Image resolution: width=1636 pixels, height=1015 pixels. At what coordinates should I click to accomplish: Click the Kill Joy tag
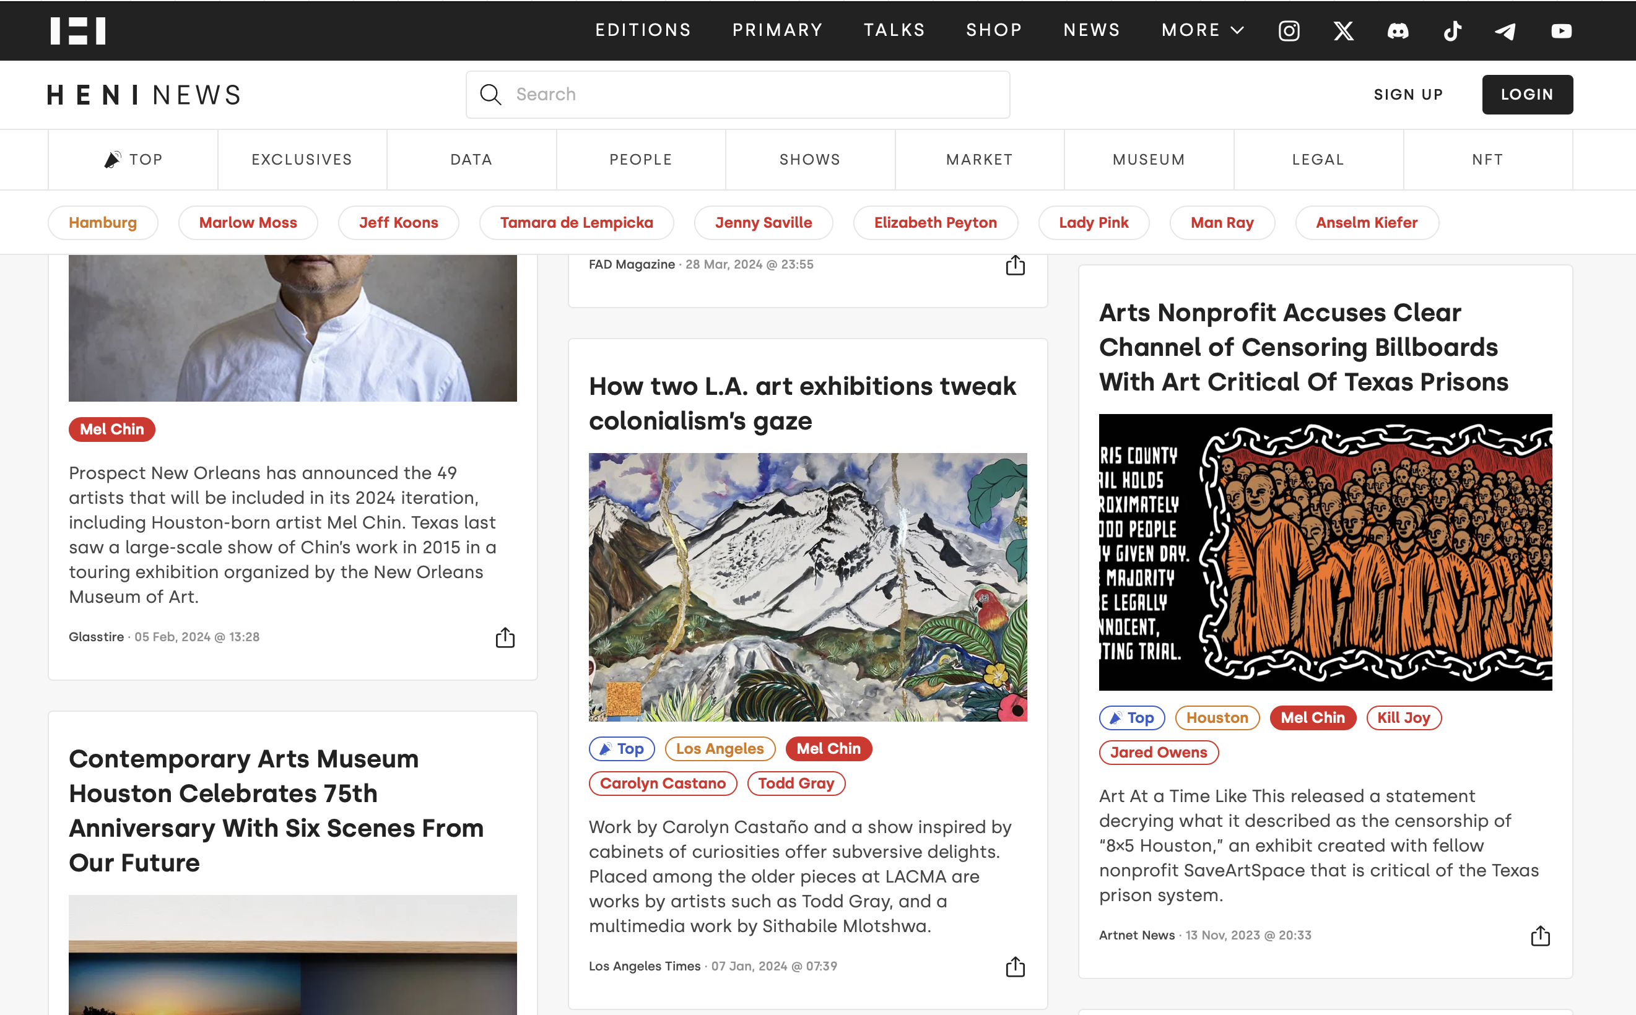(x=1404, y=719)
